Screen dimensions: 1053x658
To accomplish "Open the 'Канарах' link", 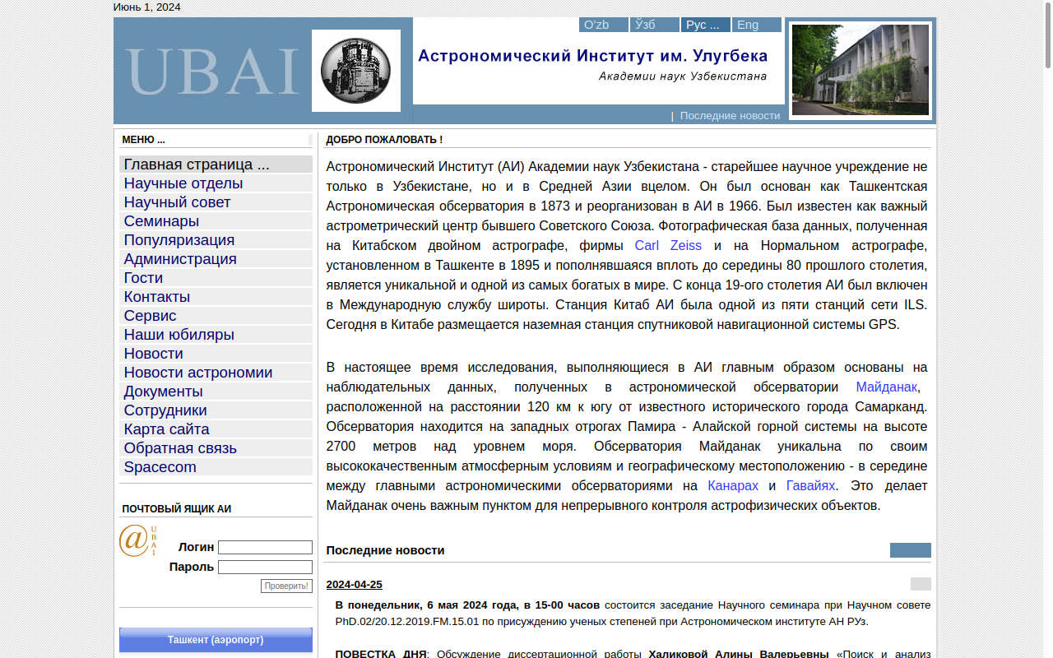I will coord(733,486).
